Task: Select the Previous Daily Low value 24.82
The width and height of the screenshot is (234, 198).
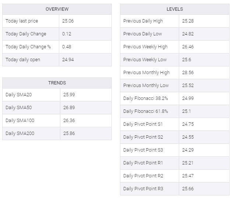Action: [x=188, y=34]
